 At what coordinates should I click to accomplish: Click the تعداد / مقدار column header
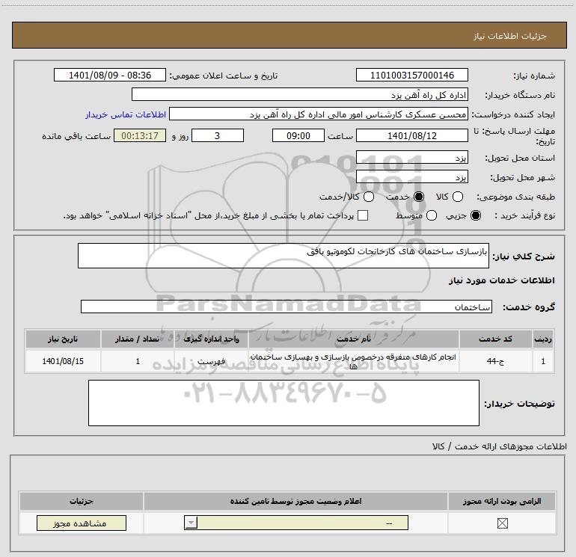(x=138, y=339)
